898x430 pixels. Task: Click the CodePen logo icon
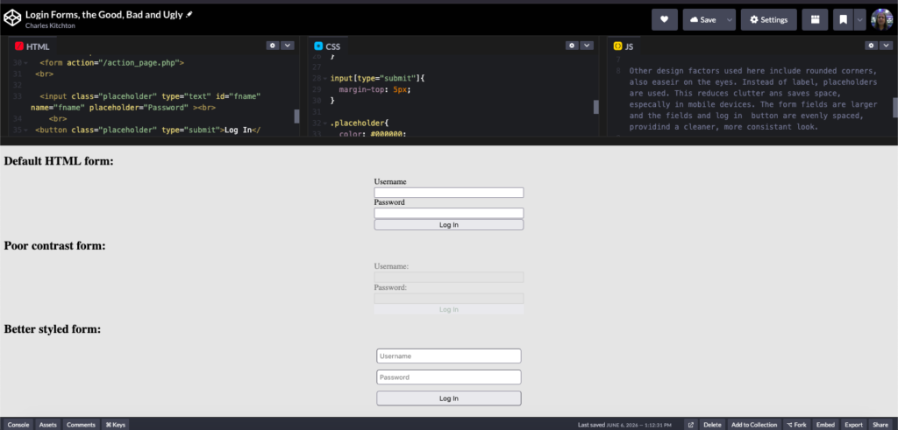click(12, 19)
